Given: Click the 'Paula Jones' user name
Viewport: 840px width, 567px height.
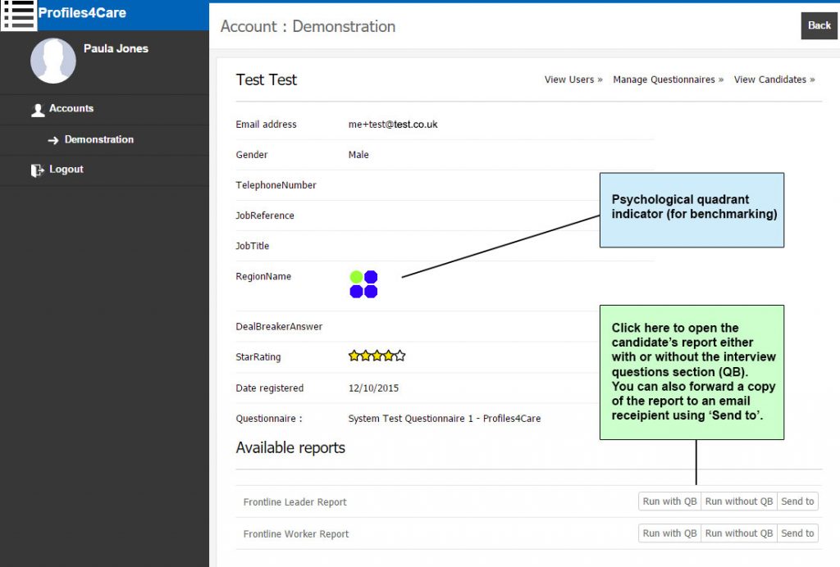Looking at the screenshot, I should 116,48.
